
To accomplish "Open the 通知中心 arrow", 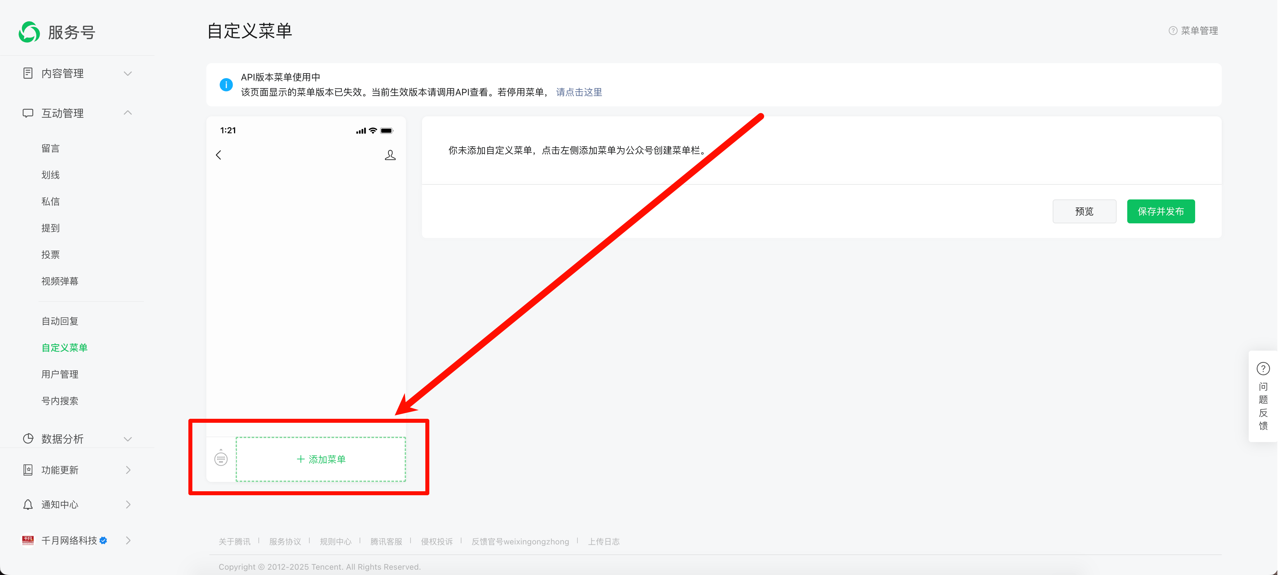I will pyautogui.click(x=128, y=505).
